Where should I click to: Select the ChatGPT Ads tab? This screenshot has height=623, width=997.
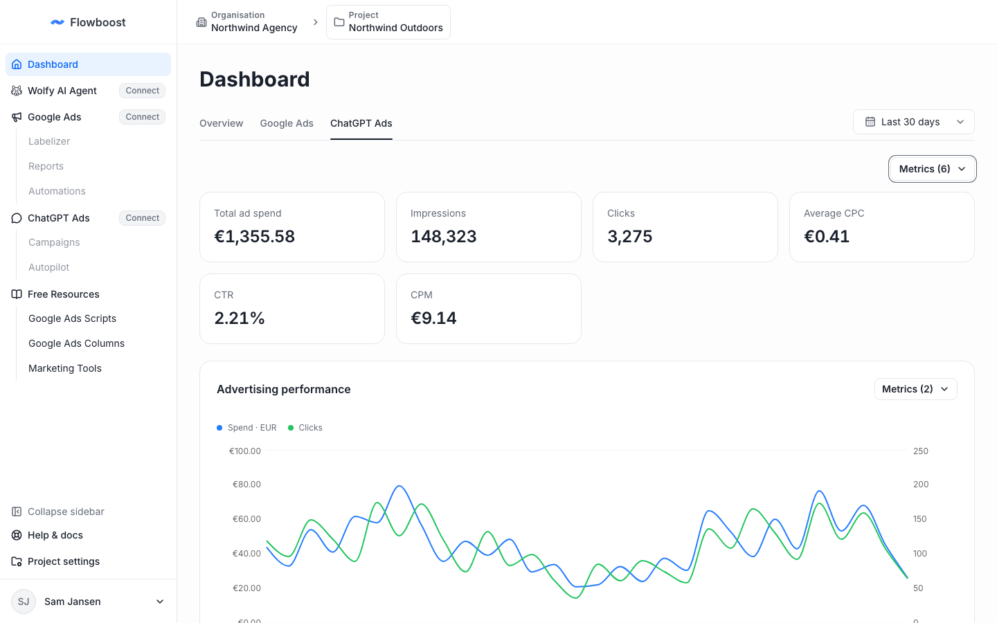pyautogui.click(x=361, y=123)
